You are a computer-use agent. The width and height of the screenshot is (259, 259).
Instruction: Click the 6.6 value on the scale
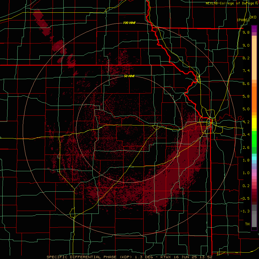[x=246, y=83]
